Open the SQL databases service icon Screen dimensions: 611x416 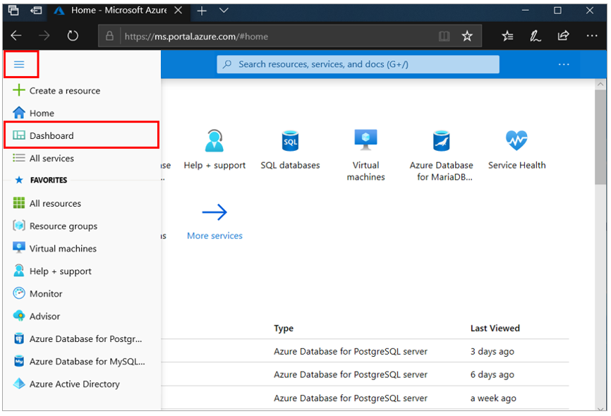(290, 140)
